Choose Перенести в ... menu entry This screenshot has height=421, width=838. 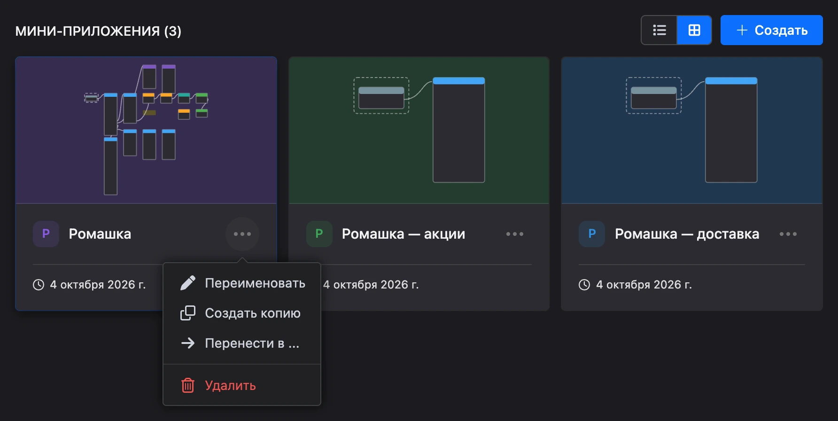tap(242, 343)
